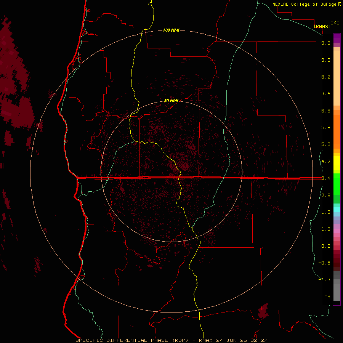This screenshot has width=343, height=343.
Task: Click the NEXLAB-College of DuPage label
Action: click(x=304, y=4)
